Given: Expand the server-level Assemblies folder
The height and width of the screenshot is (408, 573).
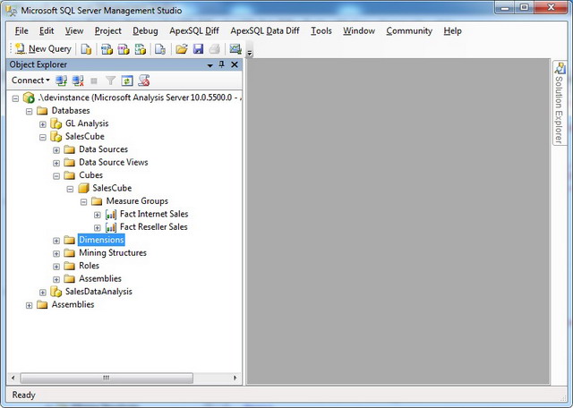Looking at the screenshot, I should 30,305.
